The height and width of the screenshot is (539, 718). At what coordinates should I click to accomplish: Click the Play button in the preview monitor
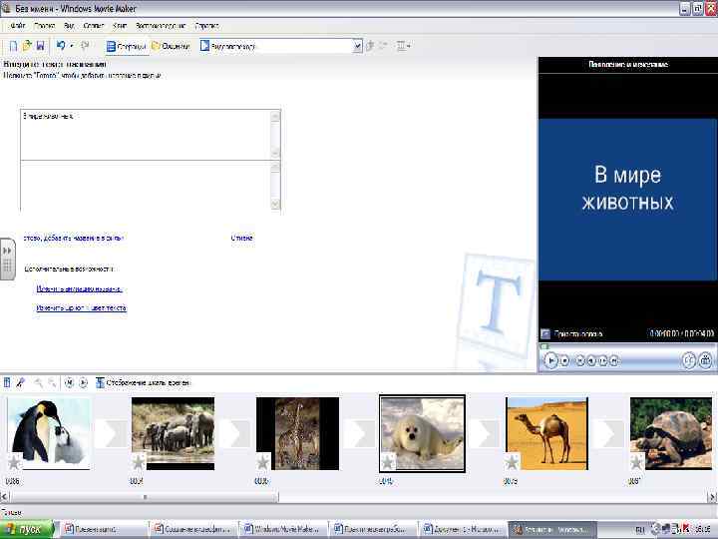[550, 360]
